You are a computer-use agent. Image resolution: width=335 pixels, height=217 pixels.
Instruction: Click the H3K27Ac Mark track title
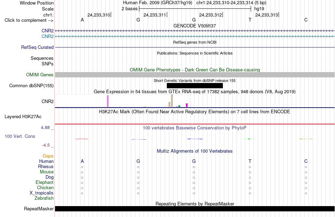pos(195,112)
